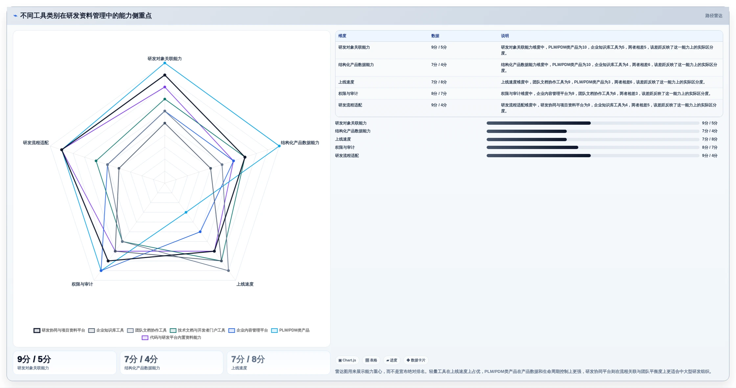Screen dimensions: 736x388
Task: Click the Chart.js tag
Action: (347, 360)
